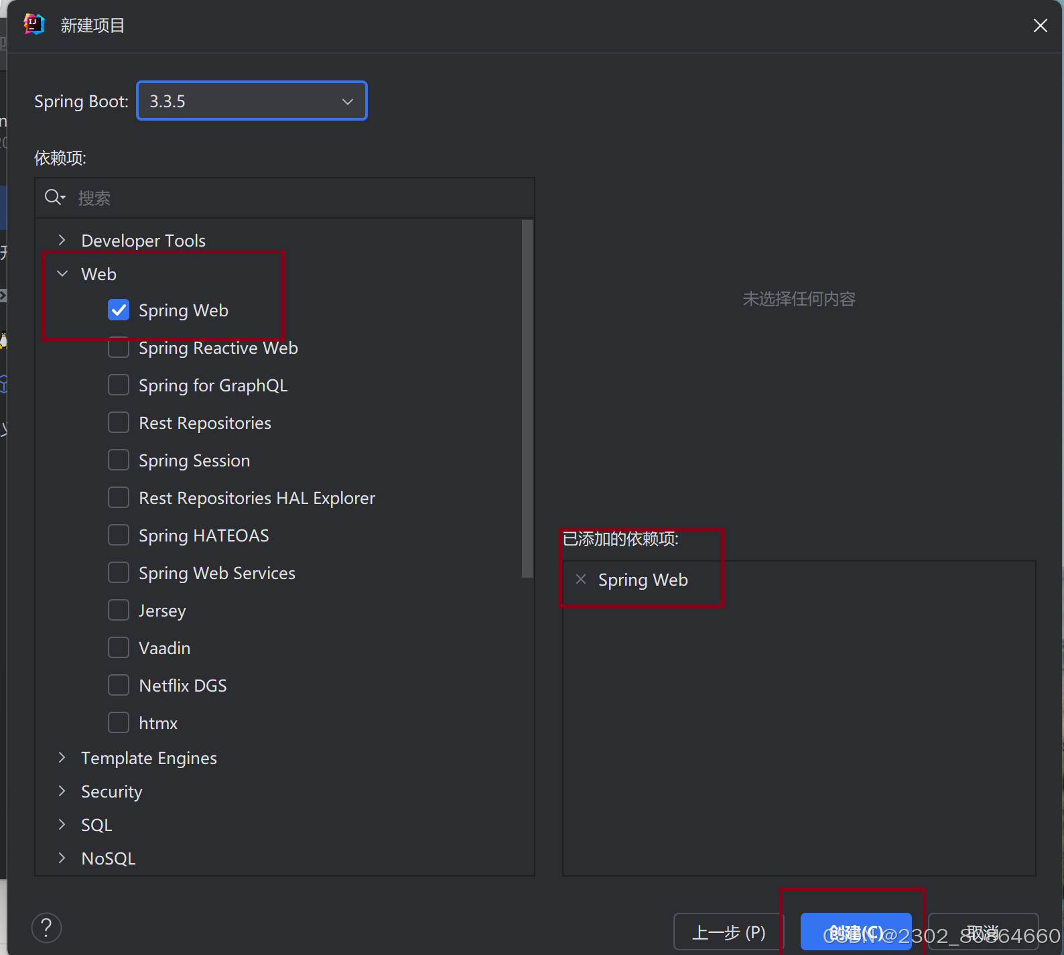Check the Rest Repositories option

pyautogui.click(x=119, y=422)
